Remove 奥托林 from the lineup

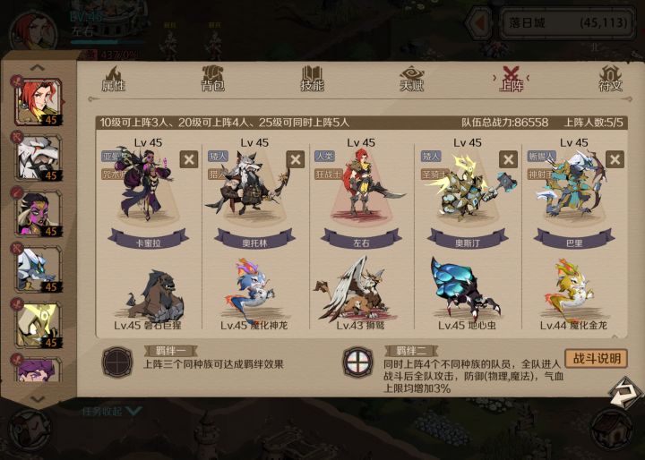(x=296, y=159)
